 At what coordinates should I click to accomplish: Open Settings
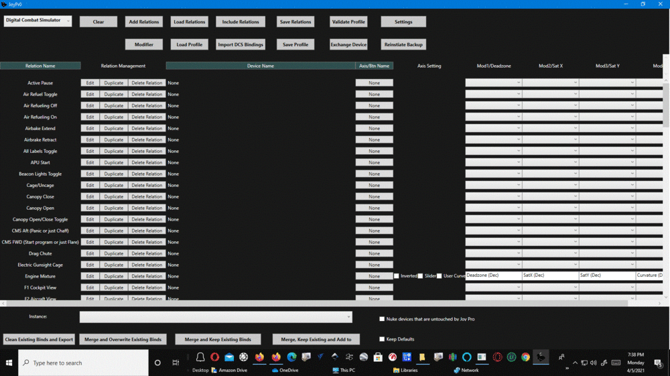pos(403,22)
